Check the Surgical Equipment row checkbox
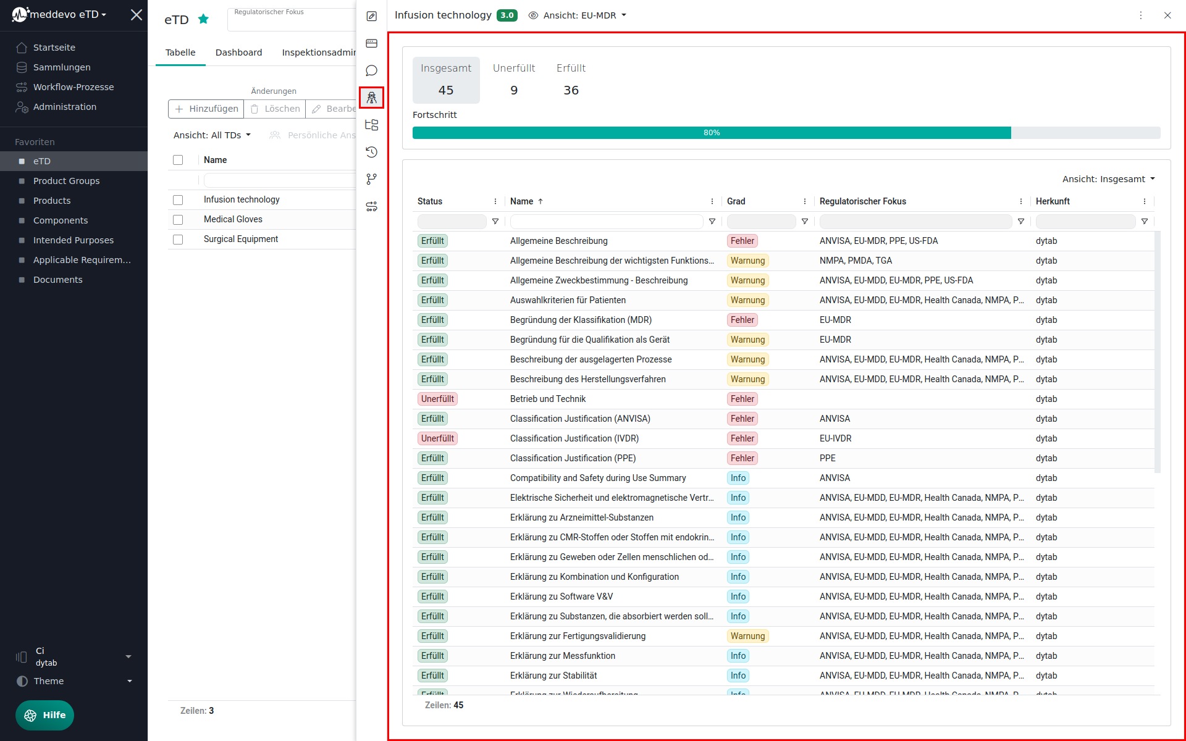Screen dimensions: 1186x741 pos(178,239)
